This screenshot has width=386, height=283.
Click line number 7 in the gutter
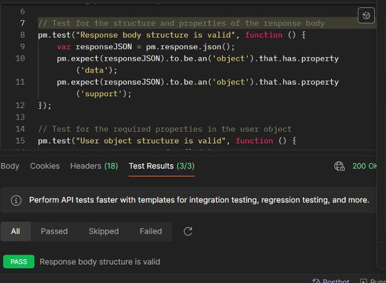point(22,23)
